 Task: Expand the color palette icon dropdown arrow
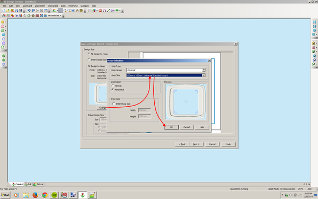pos(97,11)
